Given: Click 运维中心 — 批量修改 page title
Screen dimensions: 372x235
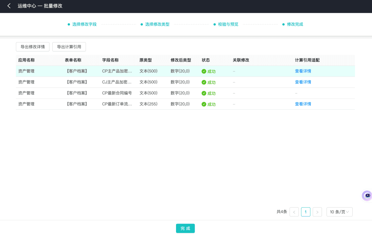Looking at the screenshot, I should [40, 6].
